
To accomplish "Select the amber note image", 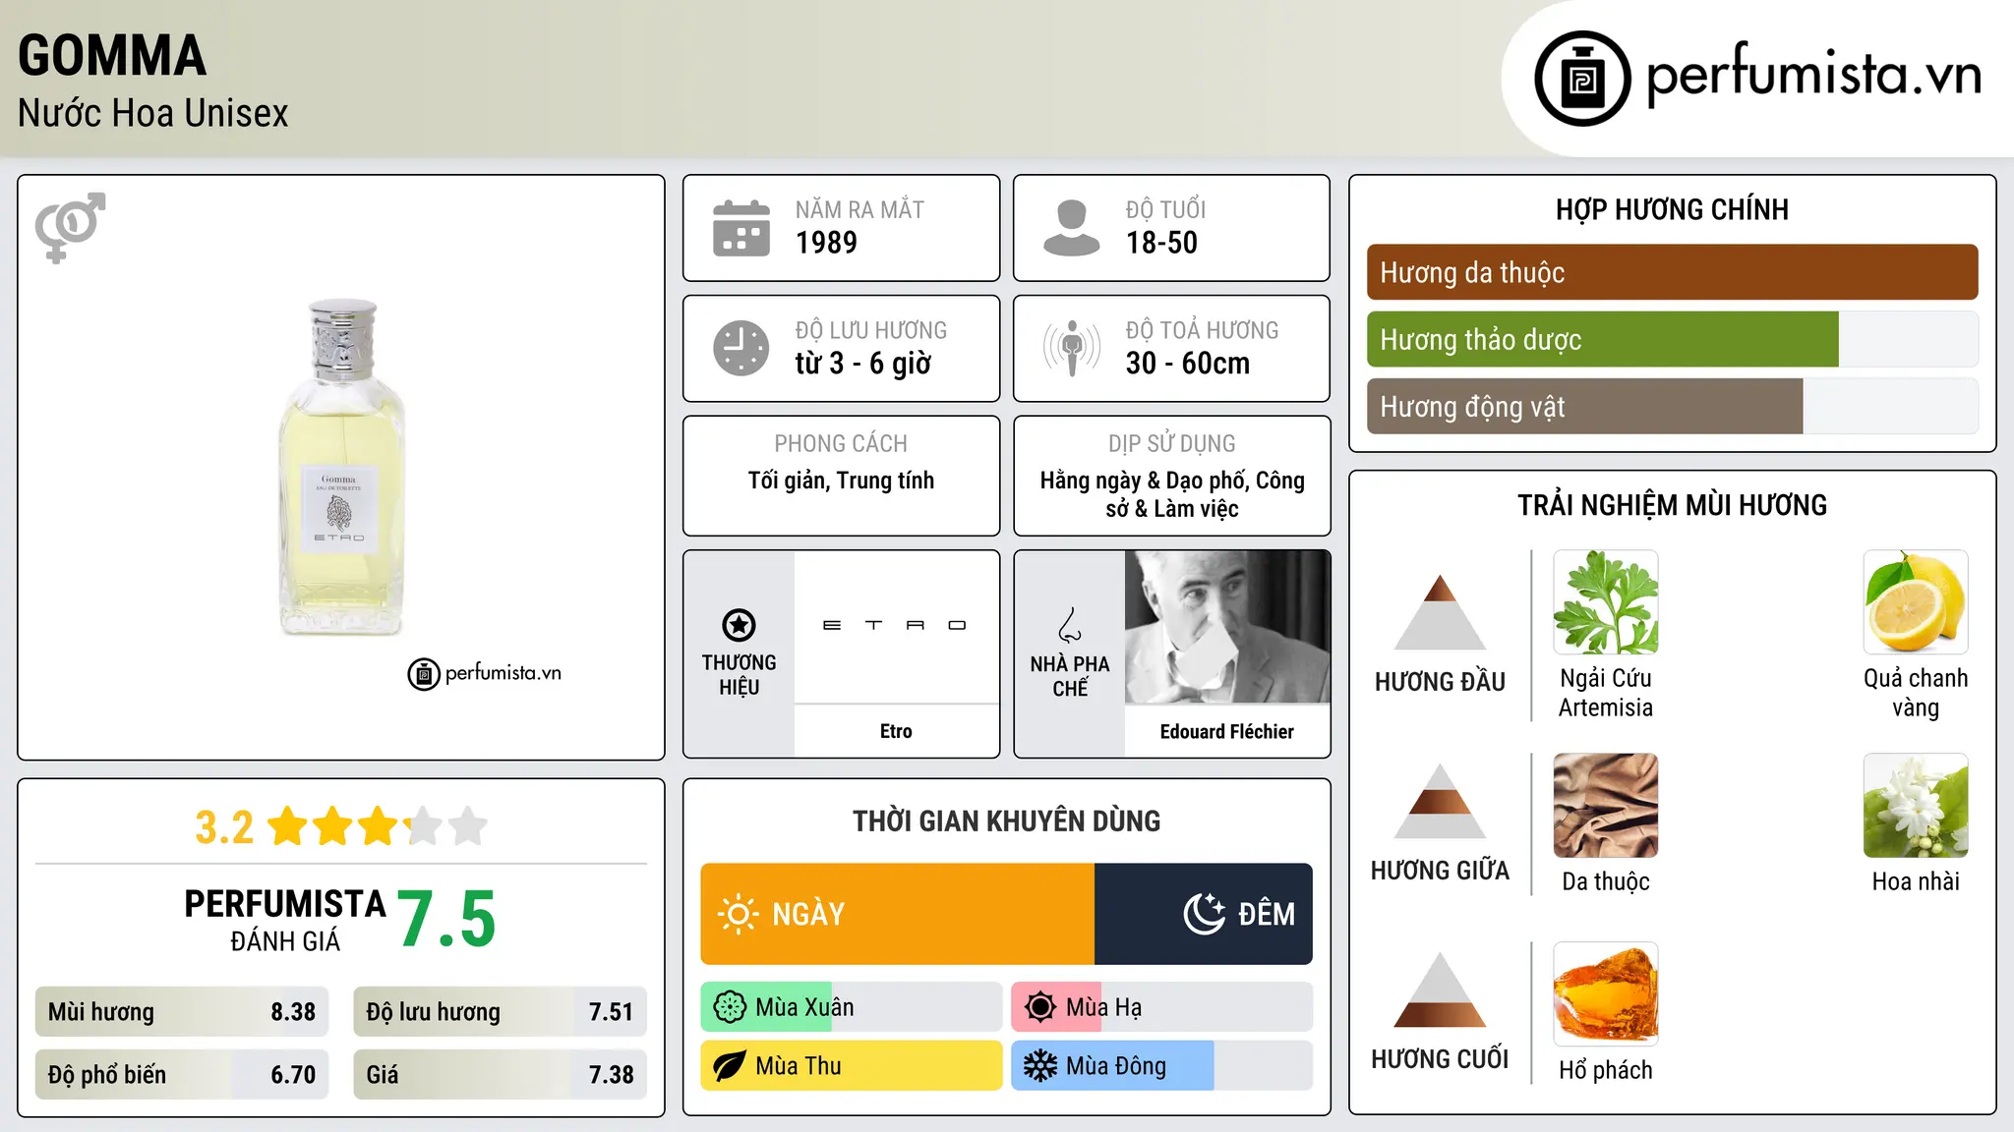I will 1606,994.
